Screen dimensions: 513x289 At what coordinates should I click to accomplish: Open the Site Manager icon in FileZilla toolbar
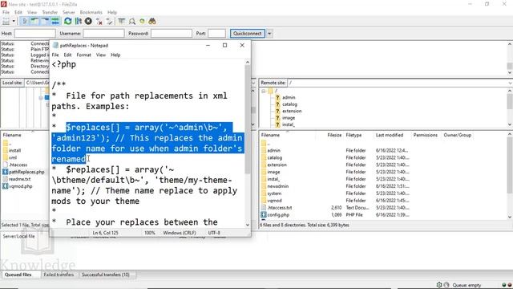coord(6,22)
